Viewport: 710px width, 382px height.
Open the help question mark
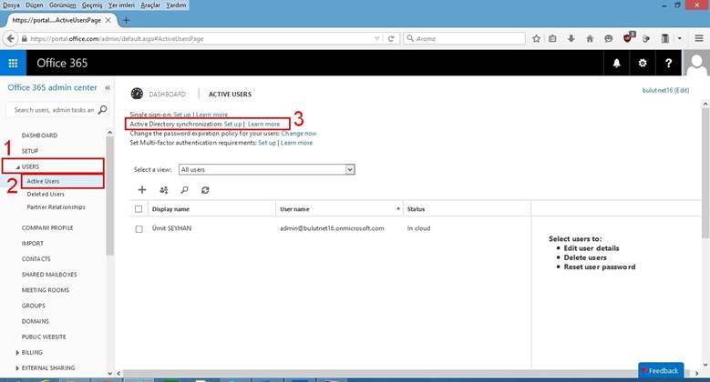tap(668, 63)
